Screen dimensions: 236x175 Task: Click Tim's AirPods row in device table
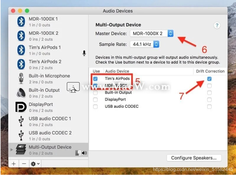pos(158,79)
